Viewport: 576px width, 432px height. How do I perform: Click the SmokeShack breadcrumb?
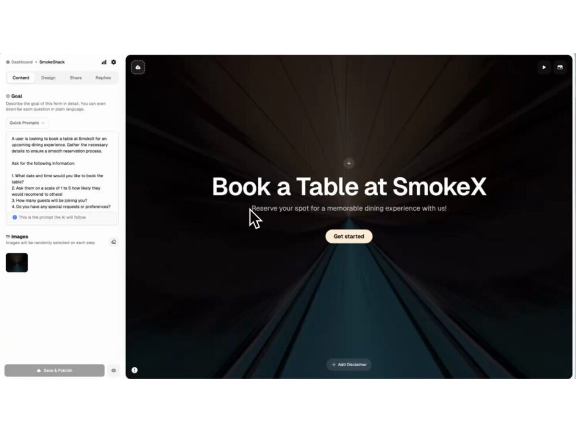click(x=52, y=62)
